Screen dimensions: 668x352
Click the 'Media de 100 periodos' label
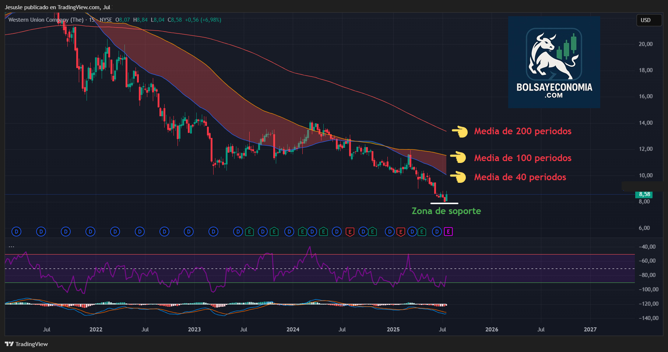[x=523, y=158]
